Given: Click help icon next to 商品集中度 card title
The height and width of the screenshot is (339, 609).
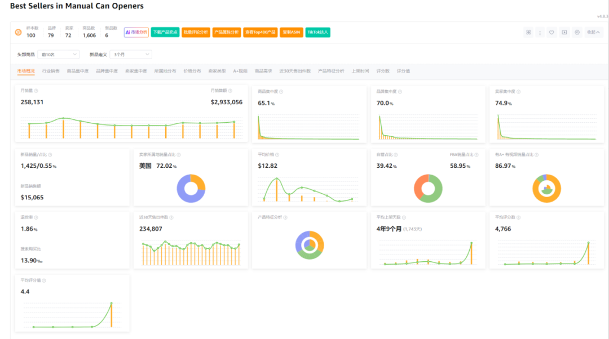Looking at the screenshot, I should coord(281,92).
